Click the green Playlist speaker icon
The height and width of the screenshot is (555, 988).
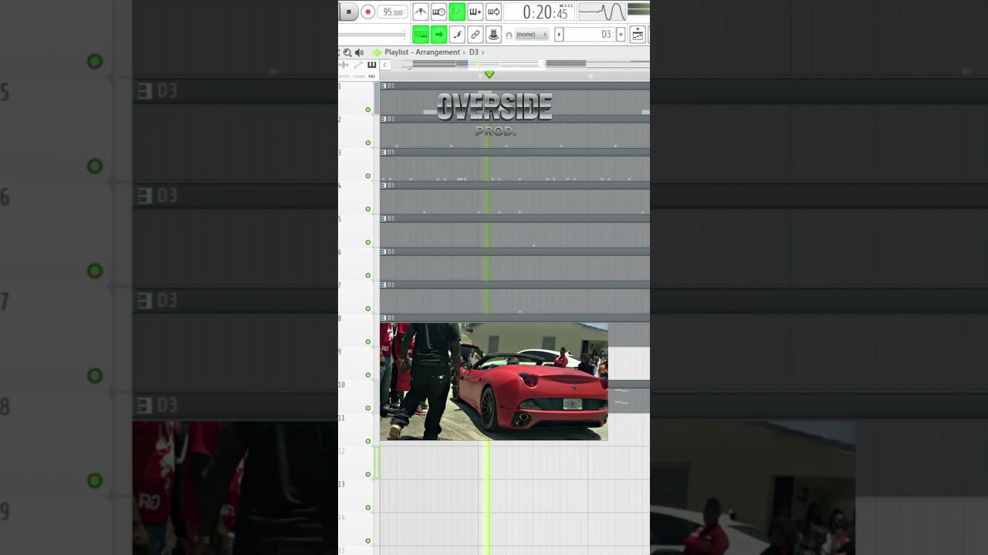(x=377, y=52)
